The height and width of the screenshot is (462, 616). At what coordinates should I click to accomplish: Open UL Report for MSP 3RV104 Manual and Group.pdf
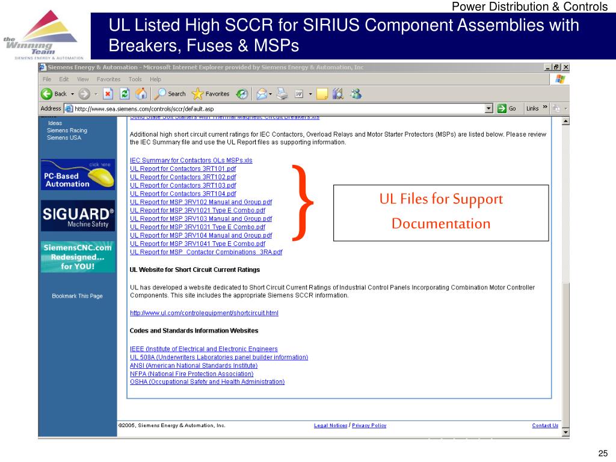pos(201,235)
